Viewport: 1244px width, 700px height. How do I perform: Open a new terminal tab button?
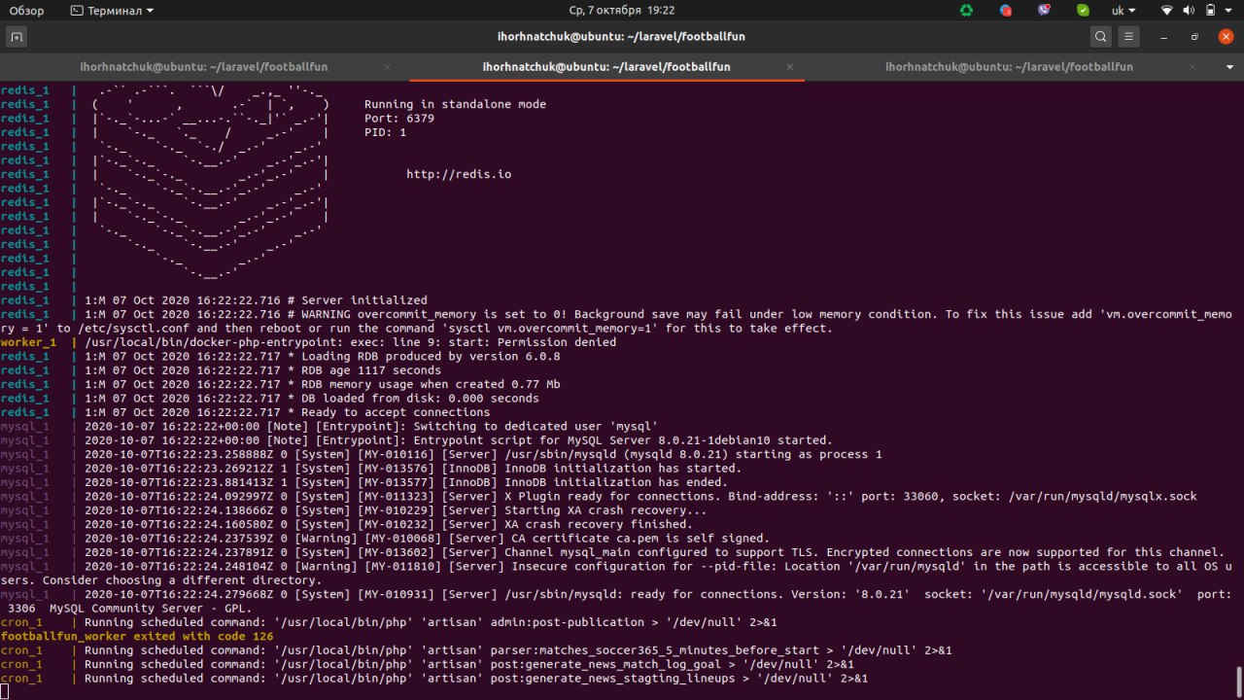[17, 37]
